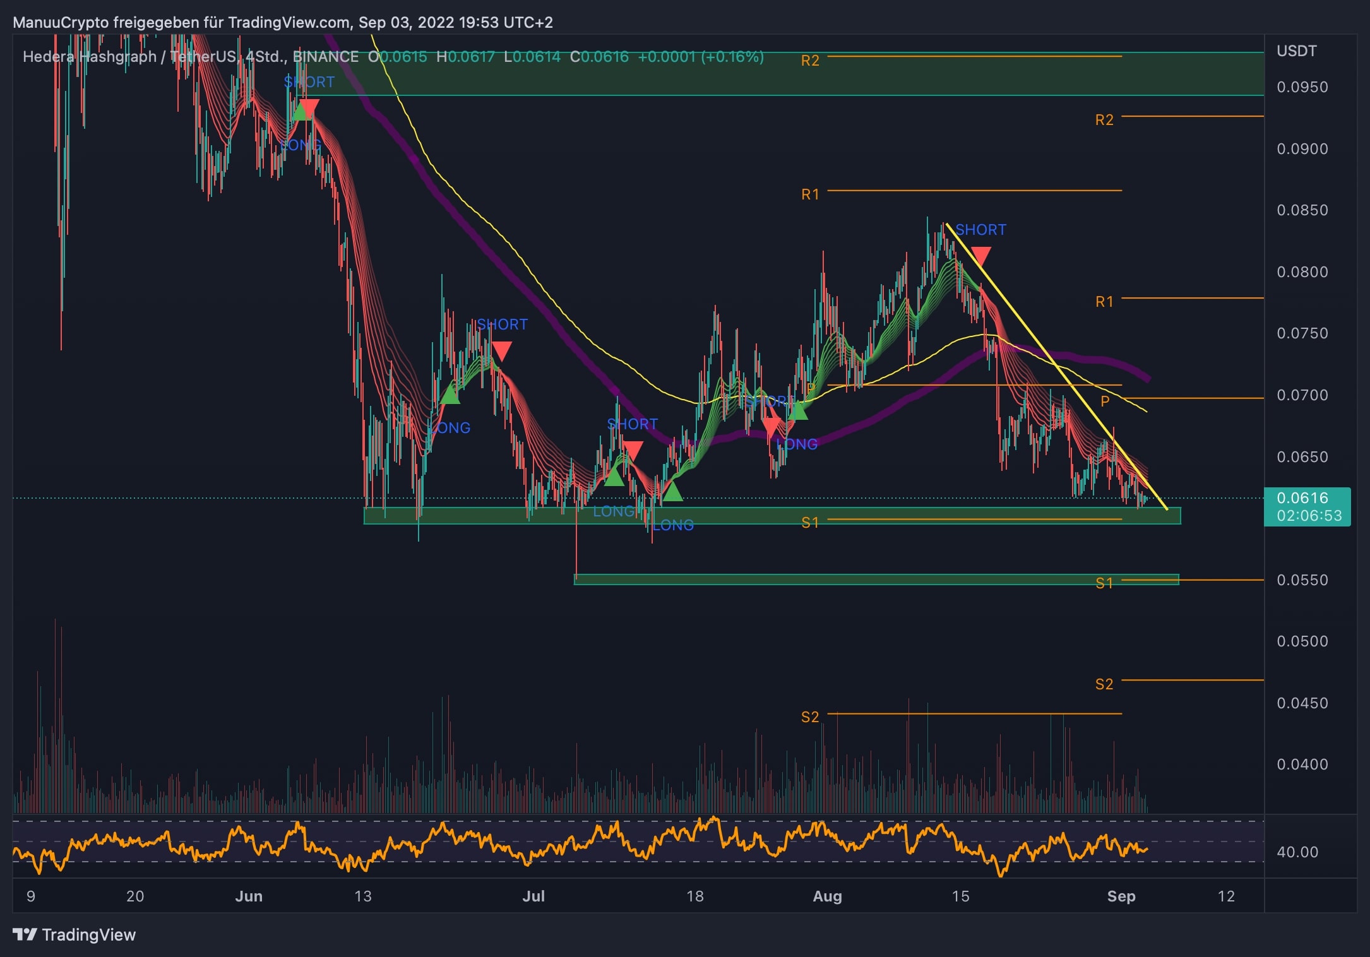Screen dimensions: 1370x957
Task: Select the green resistance zone above 0.0950
Action: click(x=780, y=74)
